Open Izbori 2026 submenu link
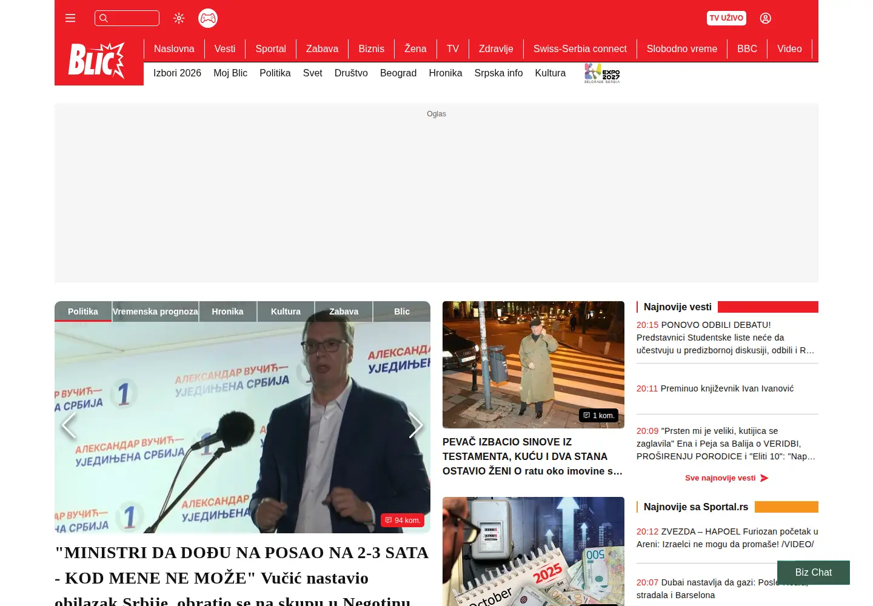873x606 pixels. 177,73
